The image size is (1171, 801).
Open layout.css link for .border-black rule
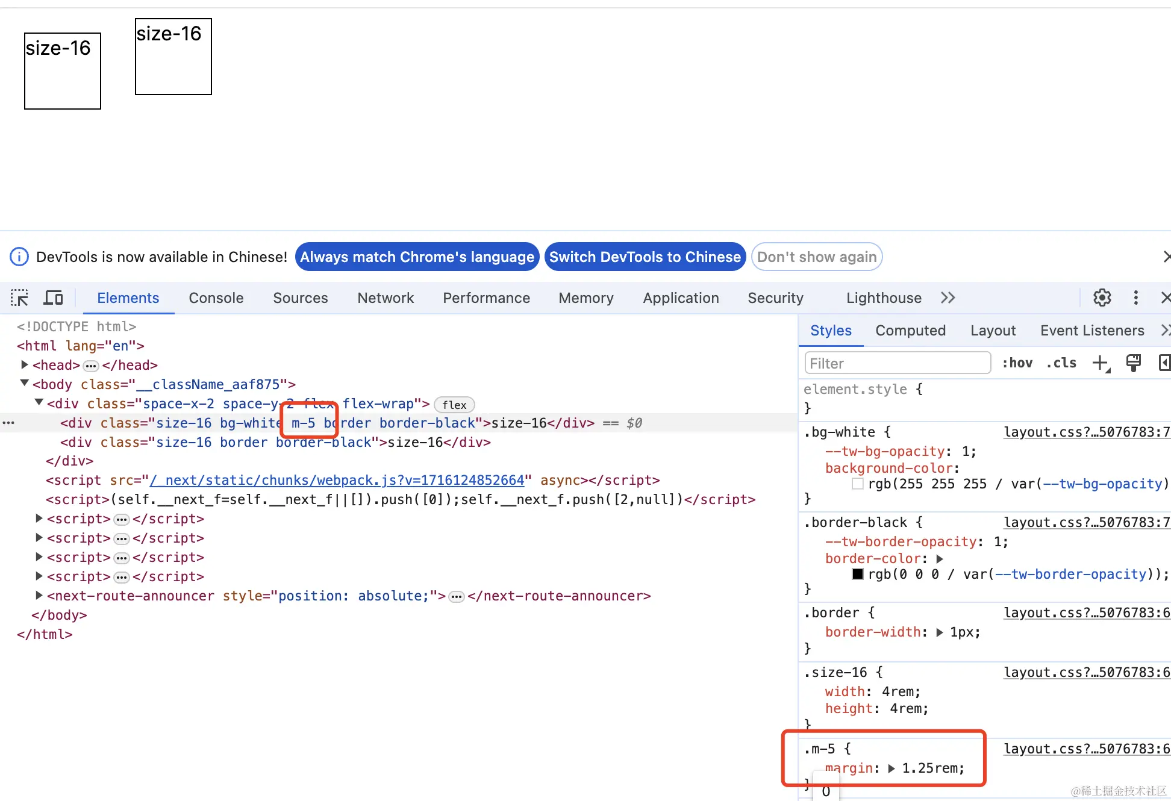pyautogui.click(x=1087, y=523)
